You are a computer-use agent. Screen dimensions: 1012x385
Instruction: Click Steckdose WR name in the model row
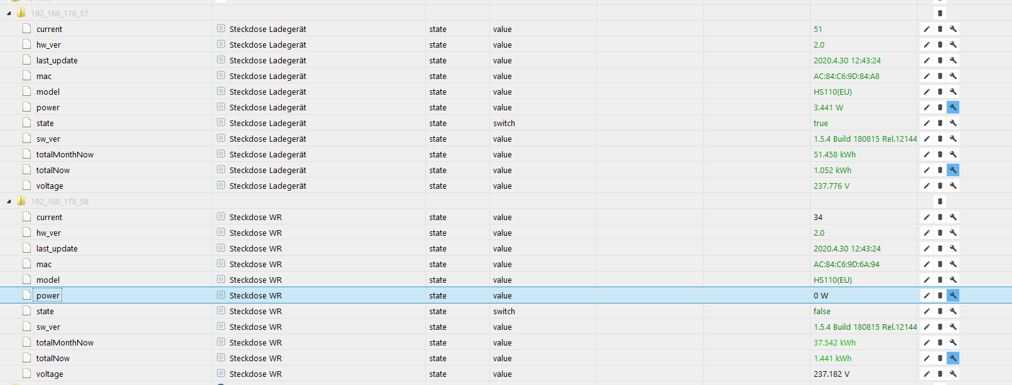tap(255, 280)
